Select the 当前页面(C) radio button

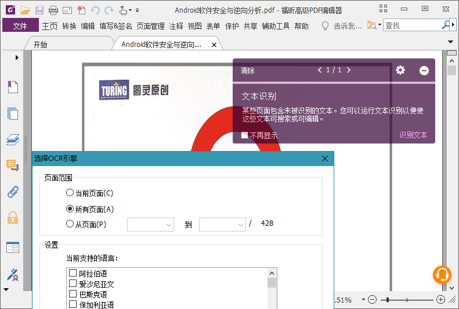70,193
